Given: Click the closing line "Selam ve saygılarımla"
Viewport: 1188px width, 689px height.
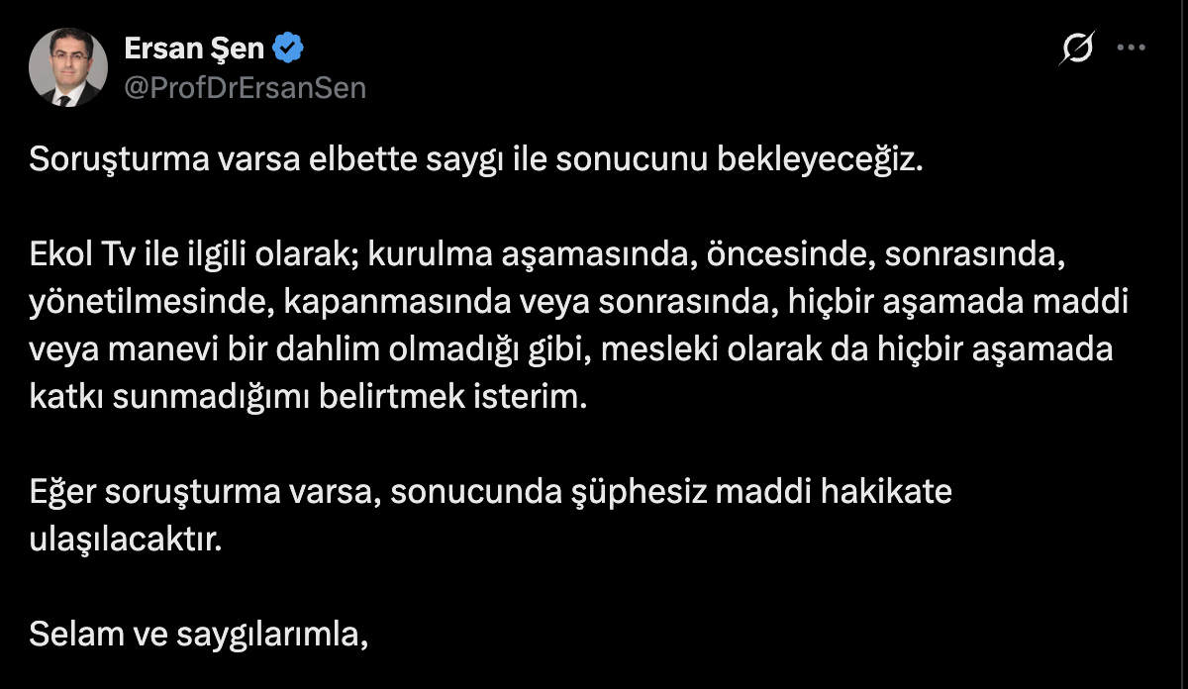Looking at the screenshot, I should pyautogui.click(x=197, y=634).
